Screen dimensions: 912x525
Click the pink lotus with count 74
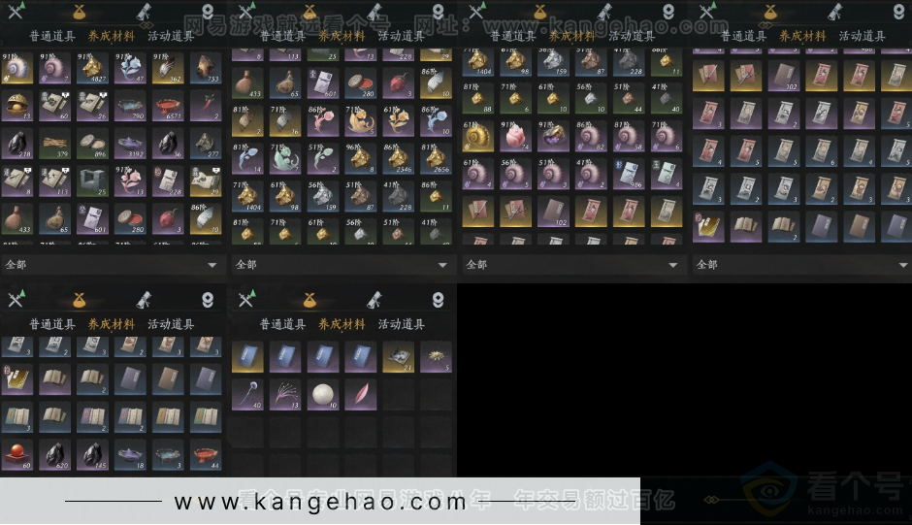tap(515, 136)
